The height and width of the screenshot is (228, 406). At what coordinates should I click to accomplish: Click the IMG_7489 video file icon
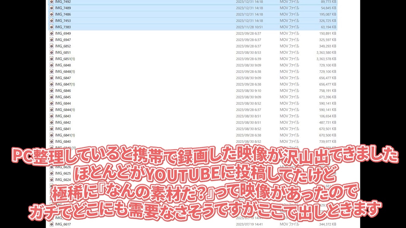52,8
